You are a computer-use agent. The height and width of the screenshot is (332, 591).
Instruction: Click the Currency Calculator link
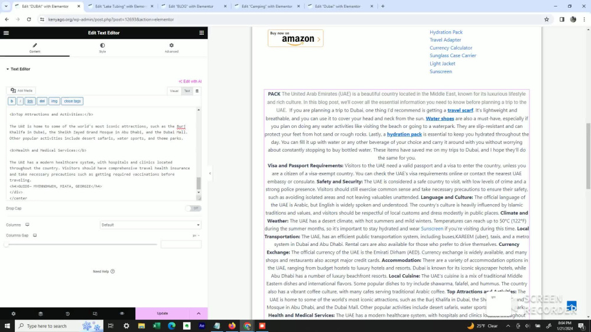[x=451, y=48]
